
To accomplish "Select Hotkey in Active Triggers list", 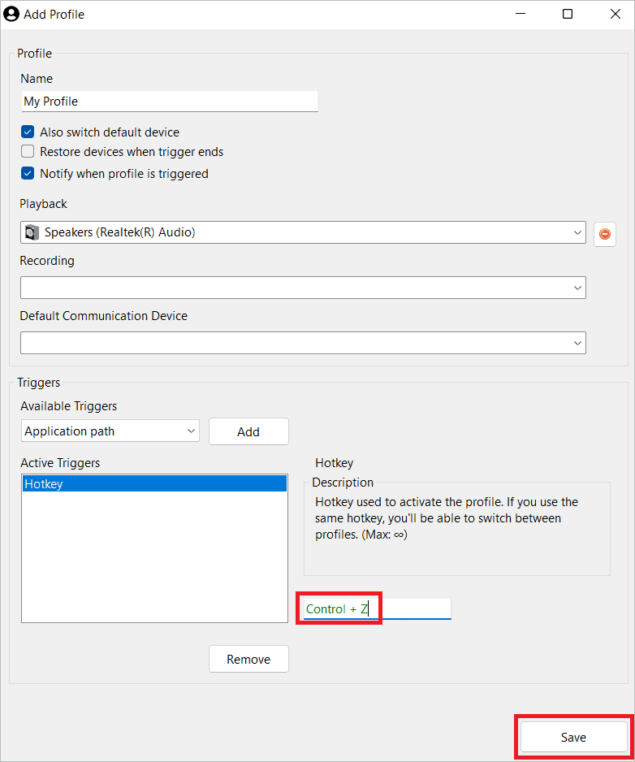I will pos(153,484).
